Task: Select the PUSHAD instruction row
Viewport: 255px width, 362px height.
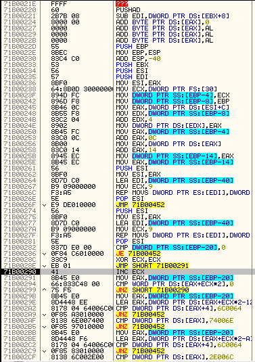Action: (127, 10)
